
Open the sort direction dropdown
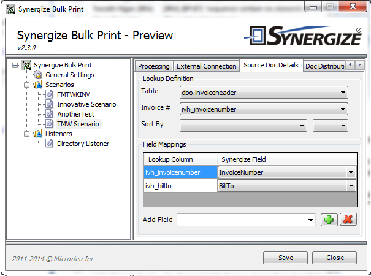331,126
